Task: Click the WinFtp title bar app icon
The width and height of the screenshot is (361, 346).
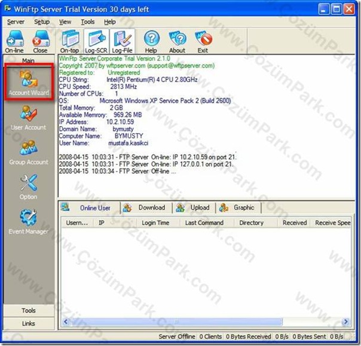Action: pos(8,9)
